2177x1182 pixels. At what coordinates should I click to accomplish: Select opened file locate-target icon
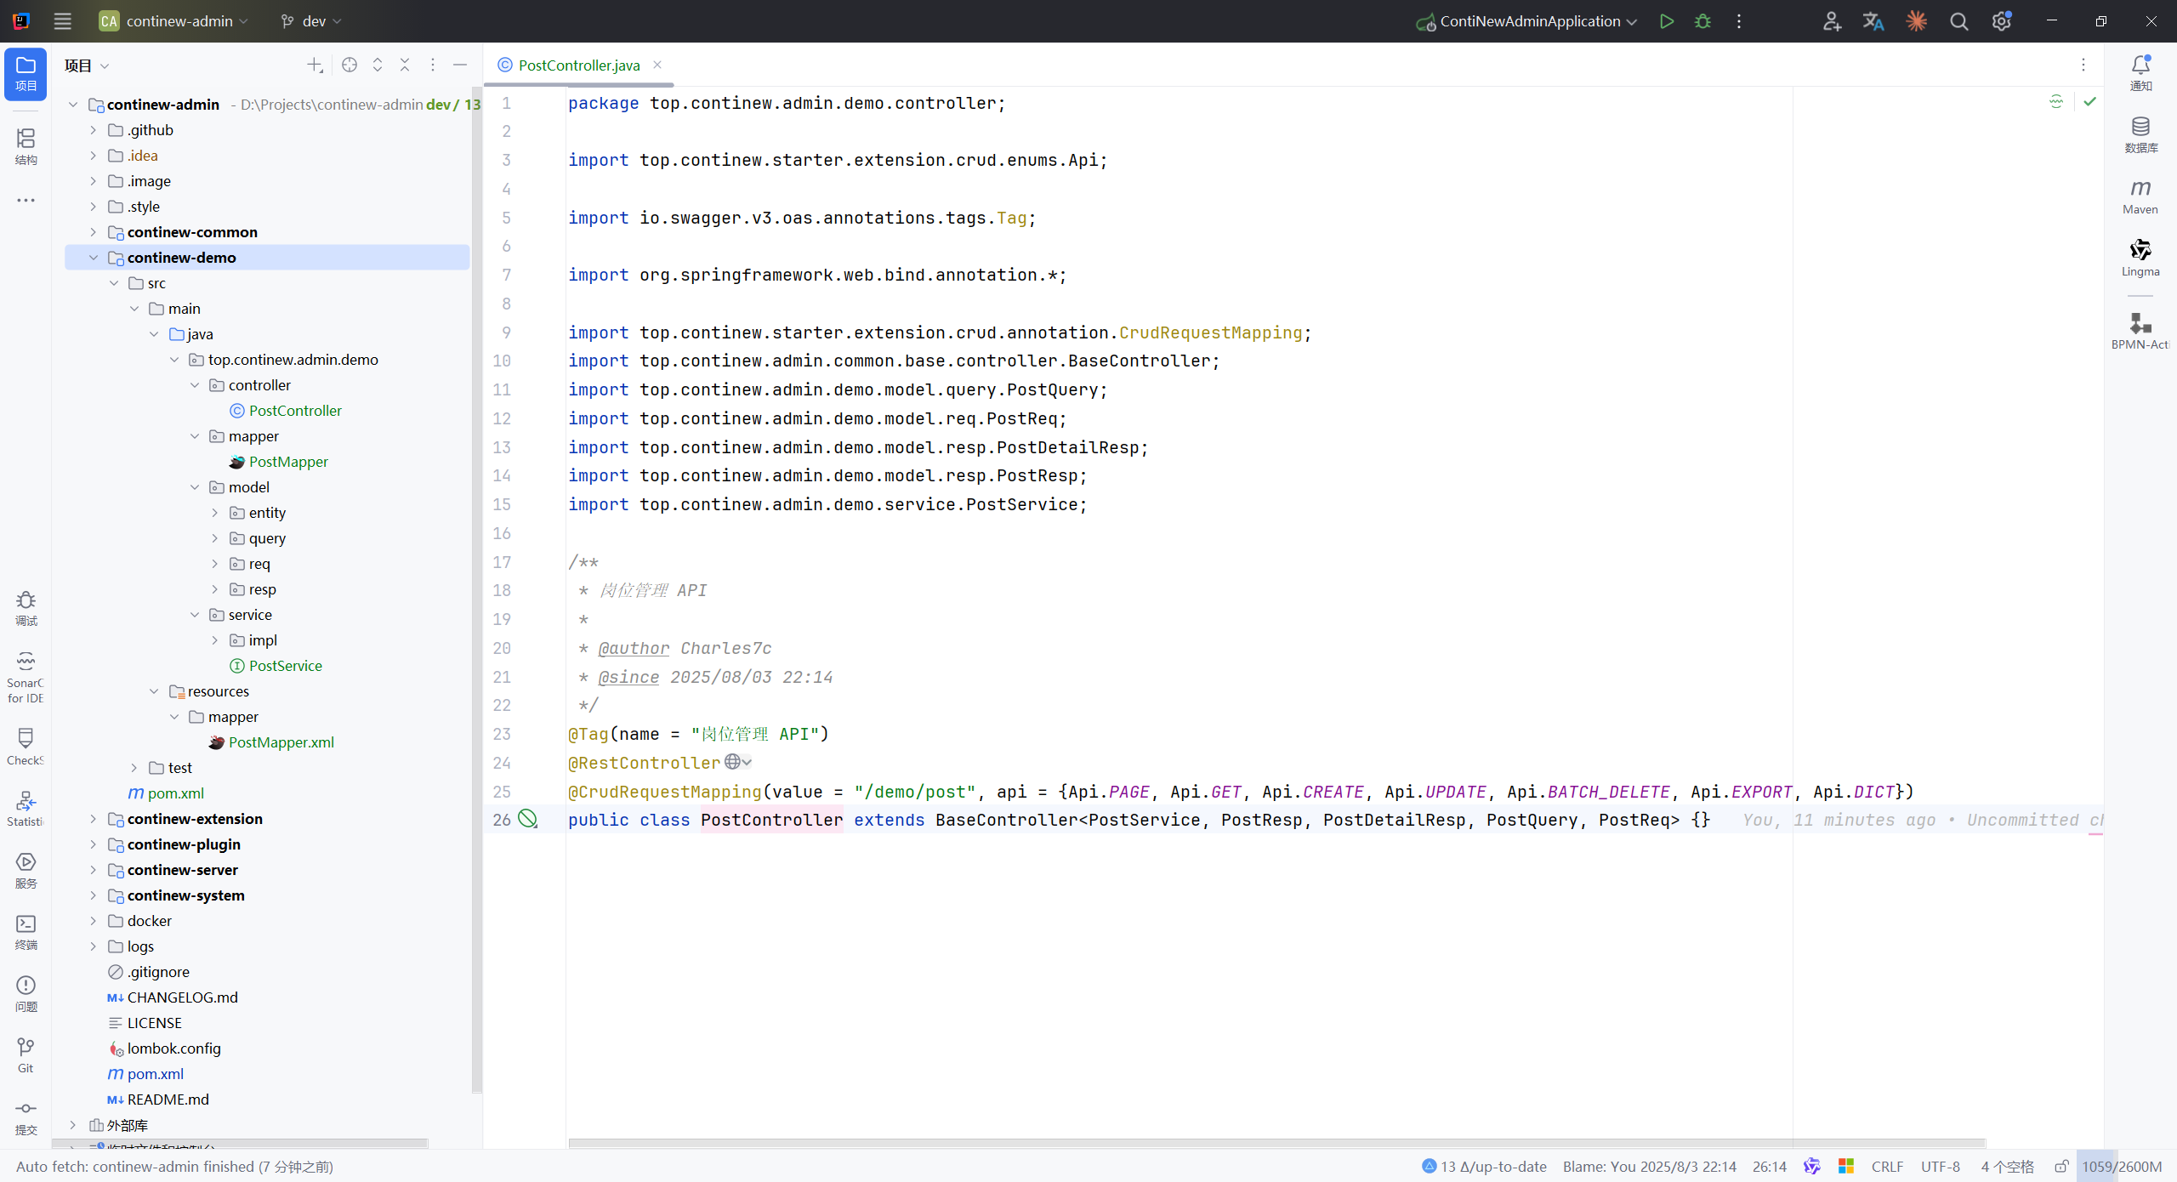click(350, 65)
